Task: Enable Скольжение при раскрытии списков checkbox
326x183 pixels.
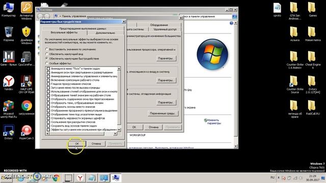Action: pyautogui.click(x=48, y=122)
